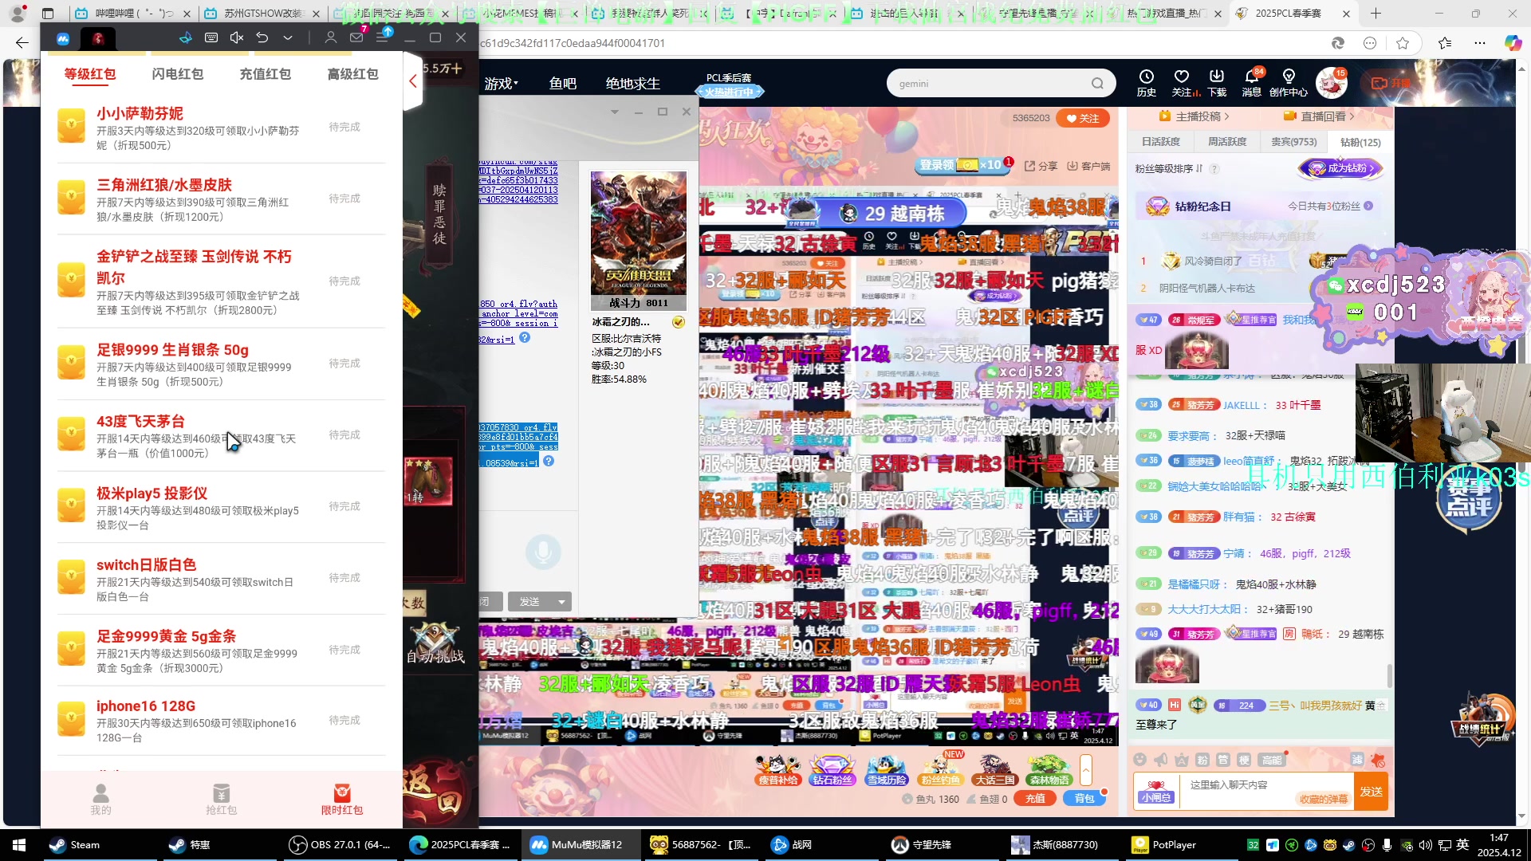Open OBS 27.0.1 from the taskbar
Image resolution: width=1531 pixels, height=861 pixels.
[x=340, y=844]
